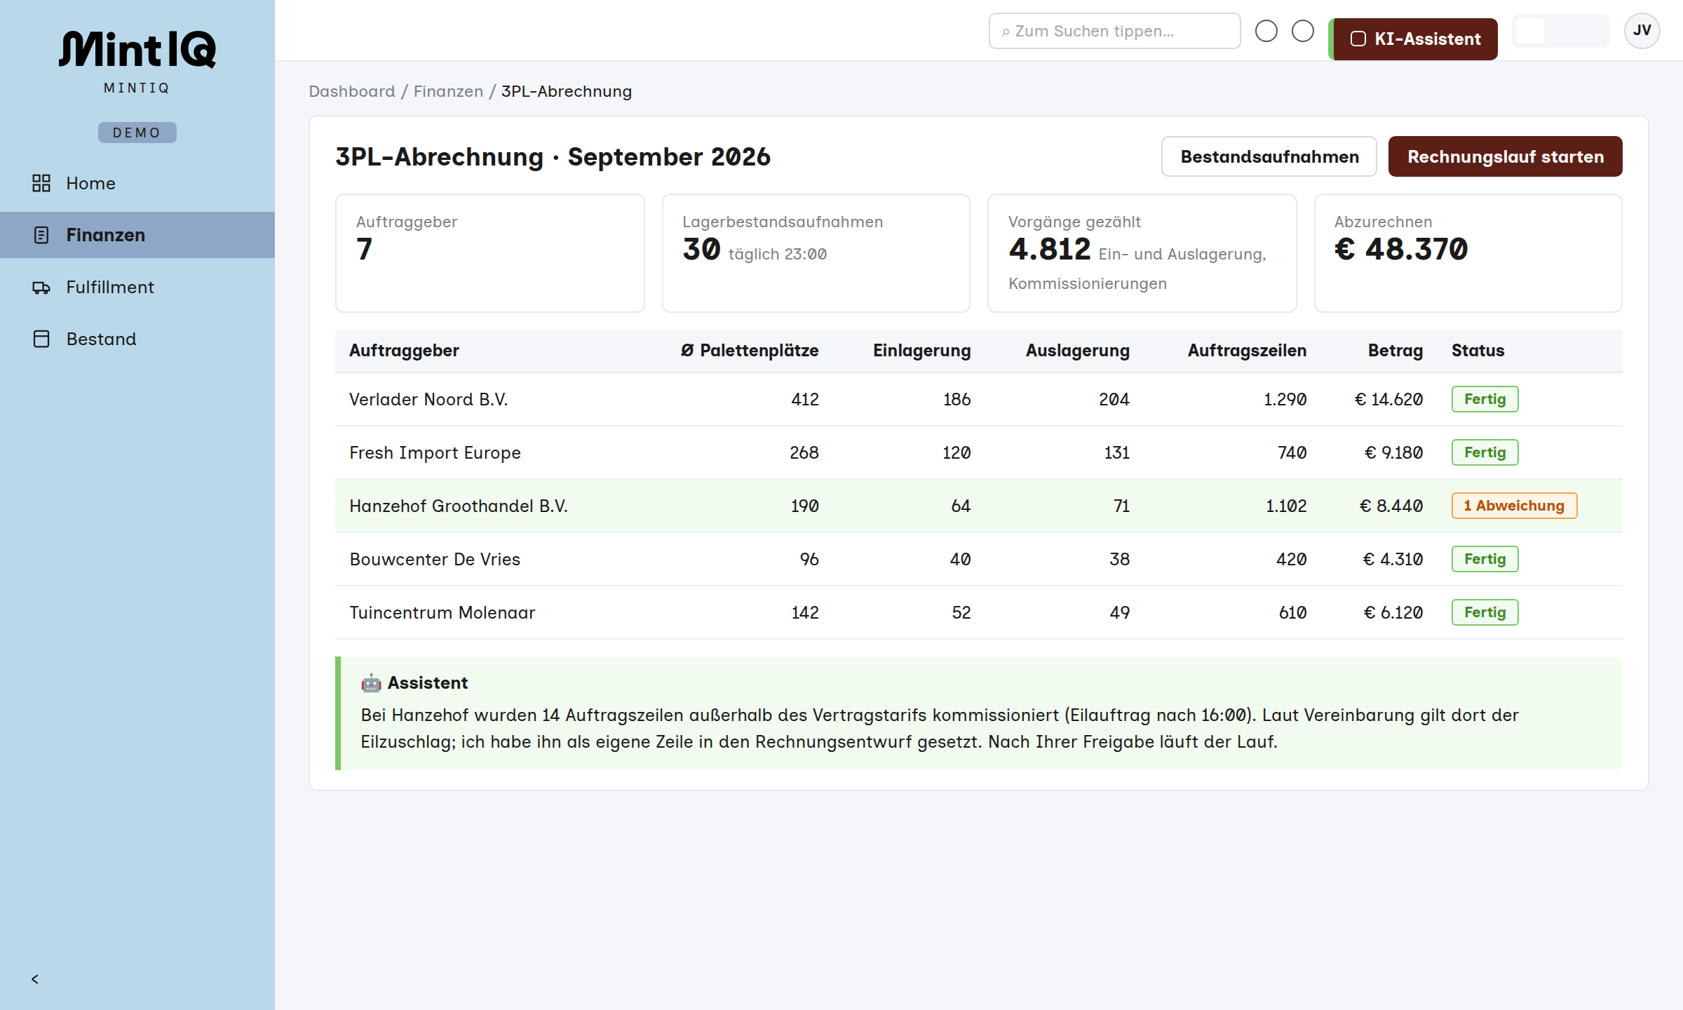Screen dimensions: 1683x1010
Task: Open the Hanzehof Groothandel B.V. row
Action: pos(979,506)
